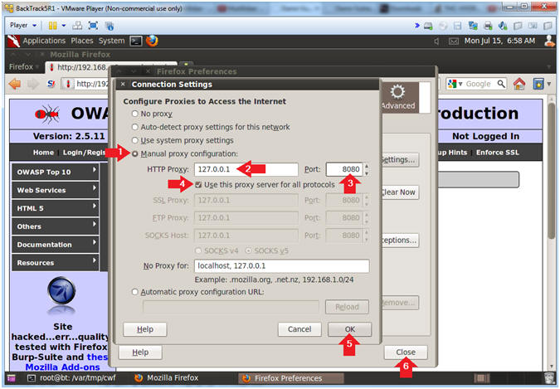Open the Applications menu
The width and height of the screenshot is (560, 389).
point(44,41)
